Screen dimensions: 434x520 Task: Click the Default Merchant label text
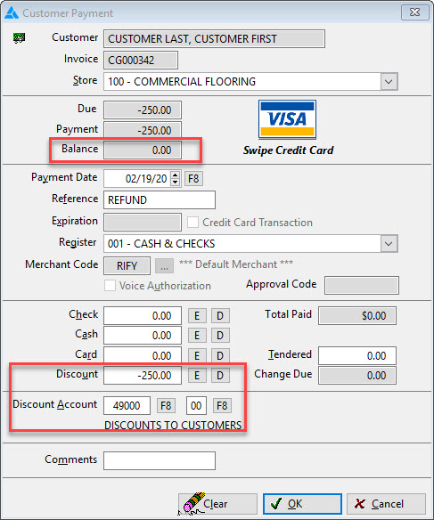pos(236,264)
